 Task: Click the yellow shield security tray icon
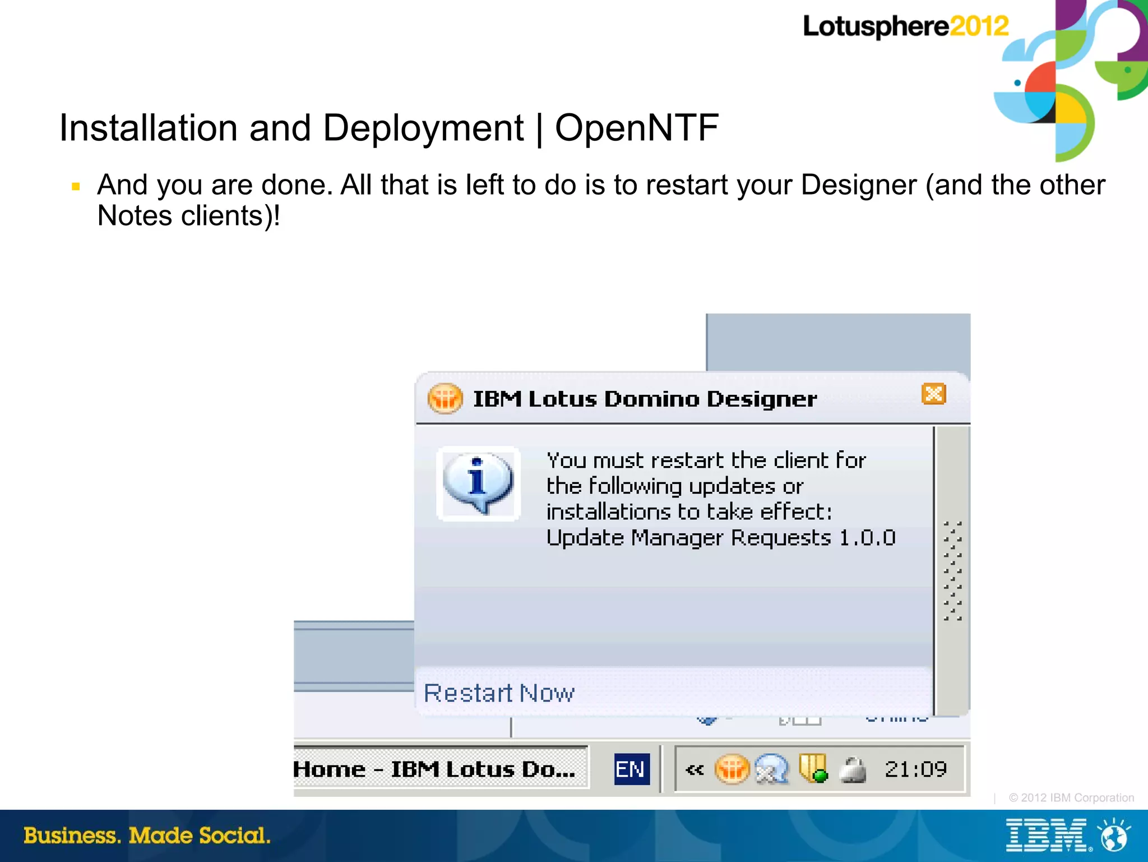click(x=813, y=768)
